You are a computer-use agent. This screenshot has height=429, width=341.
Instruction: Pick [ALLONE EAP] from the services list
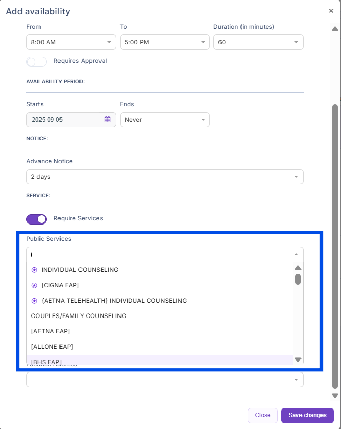(52, 347)
